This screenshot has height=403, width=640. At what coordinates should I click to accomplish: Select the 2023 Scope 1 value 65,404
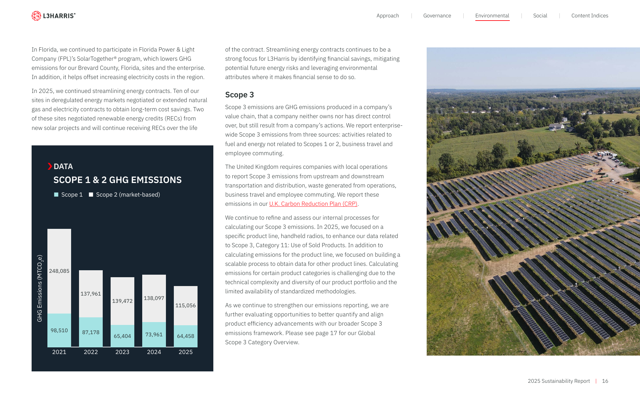click(x=122, y=336)
